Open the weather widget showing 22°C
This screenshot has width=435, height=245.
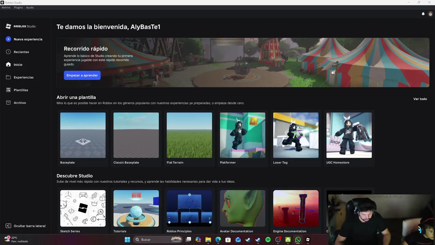click(16, 239)
